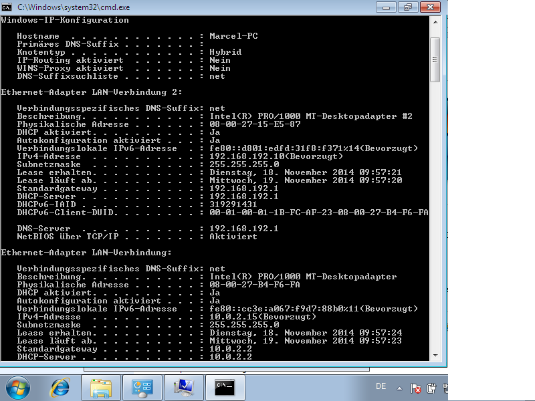This screenshot has height=401, width=535.
Task: Click the title text C:\Windows\system32\cmd.exe
Action: tap(74, 7)
